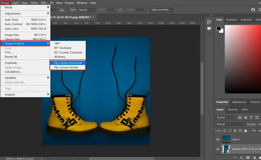Image resolution: width=261 pixels, height=160 pixels.
Task: Switch to the Gradients tab
Action: click(246, 20)
